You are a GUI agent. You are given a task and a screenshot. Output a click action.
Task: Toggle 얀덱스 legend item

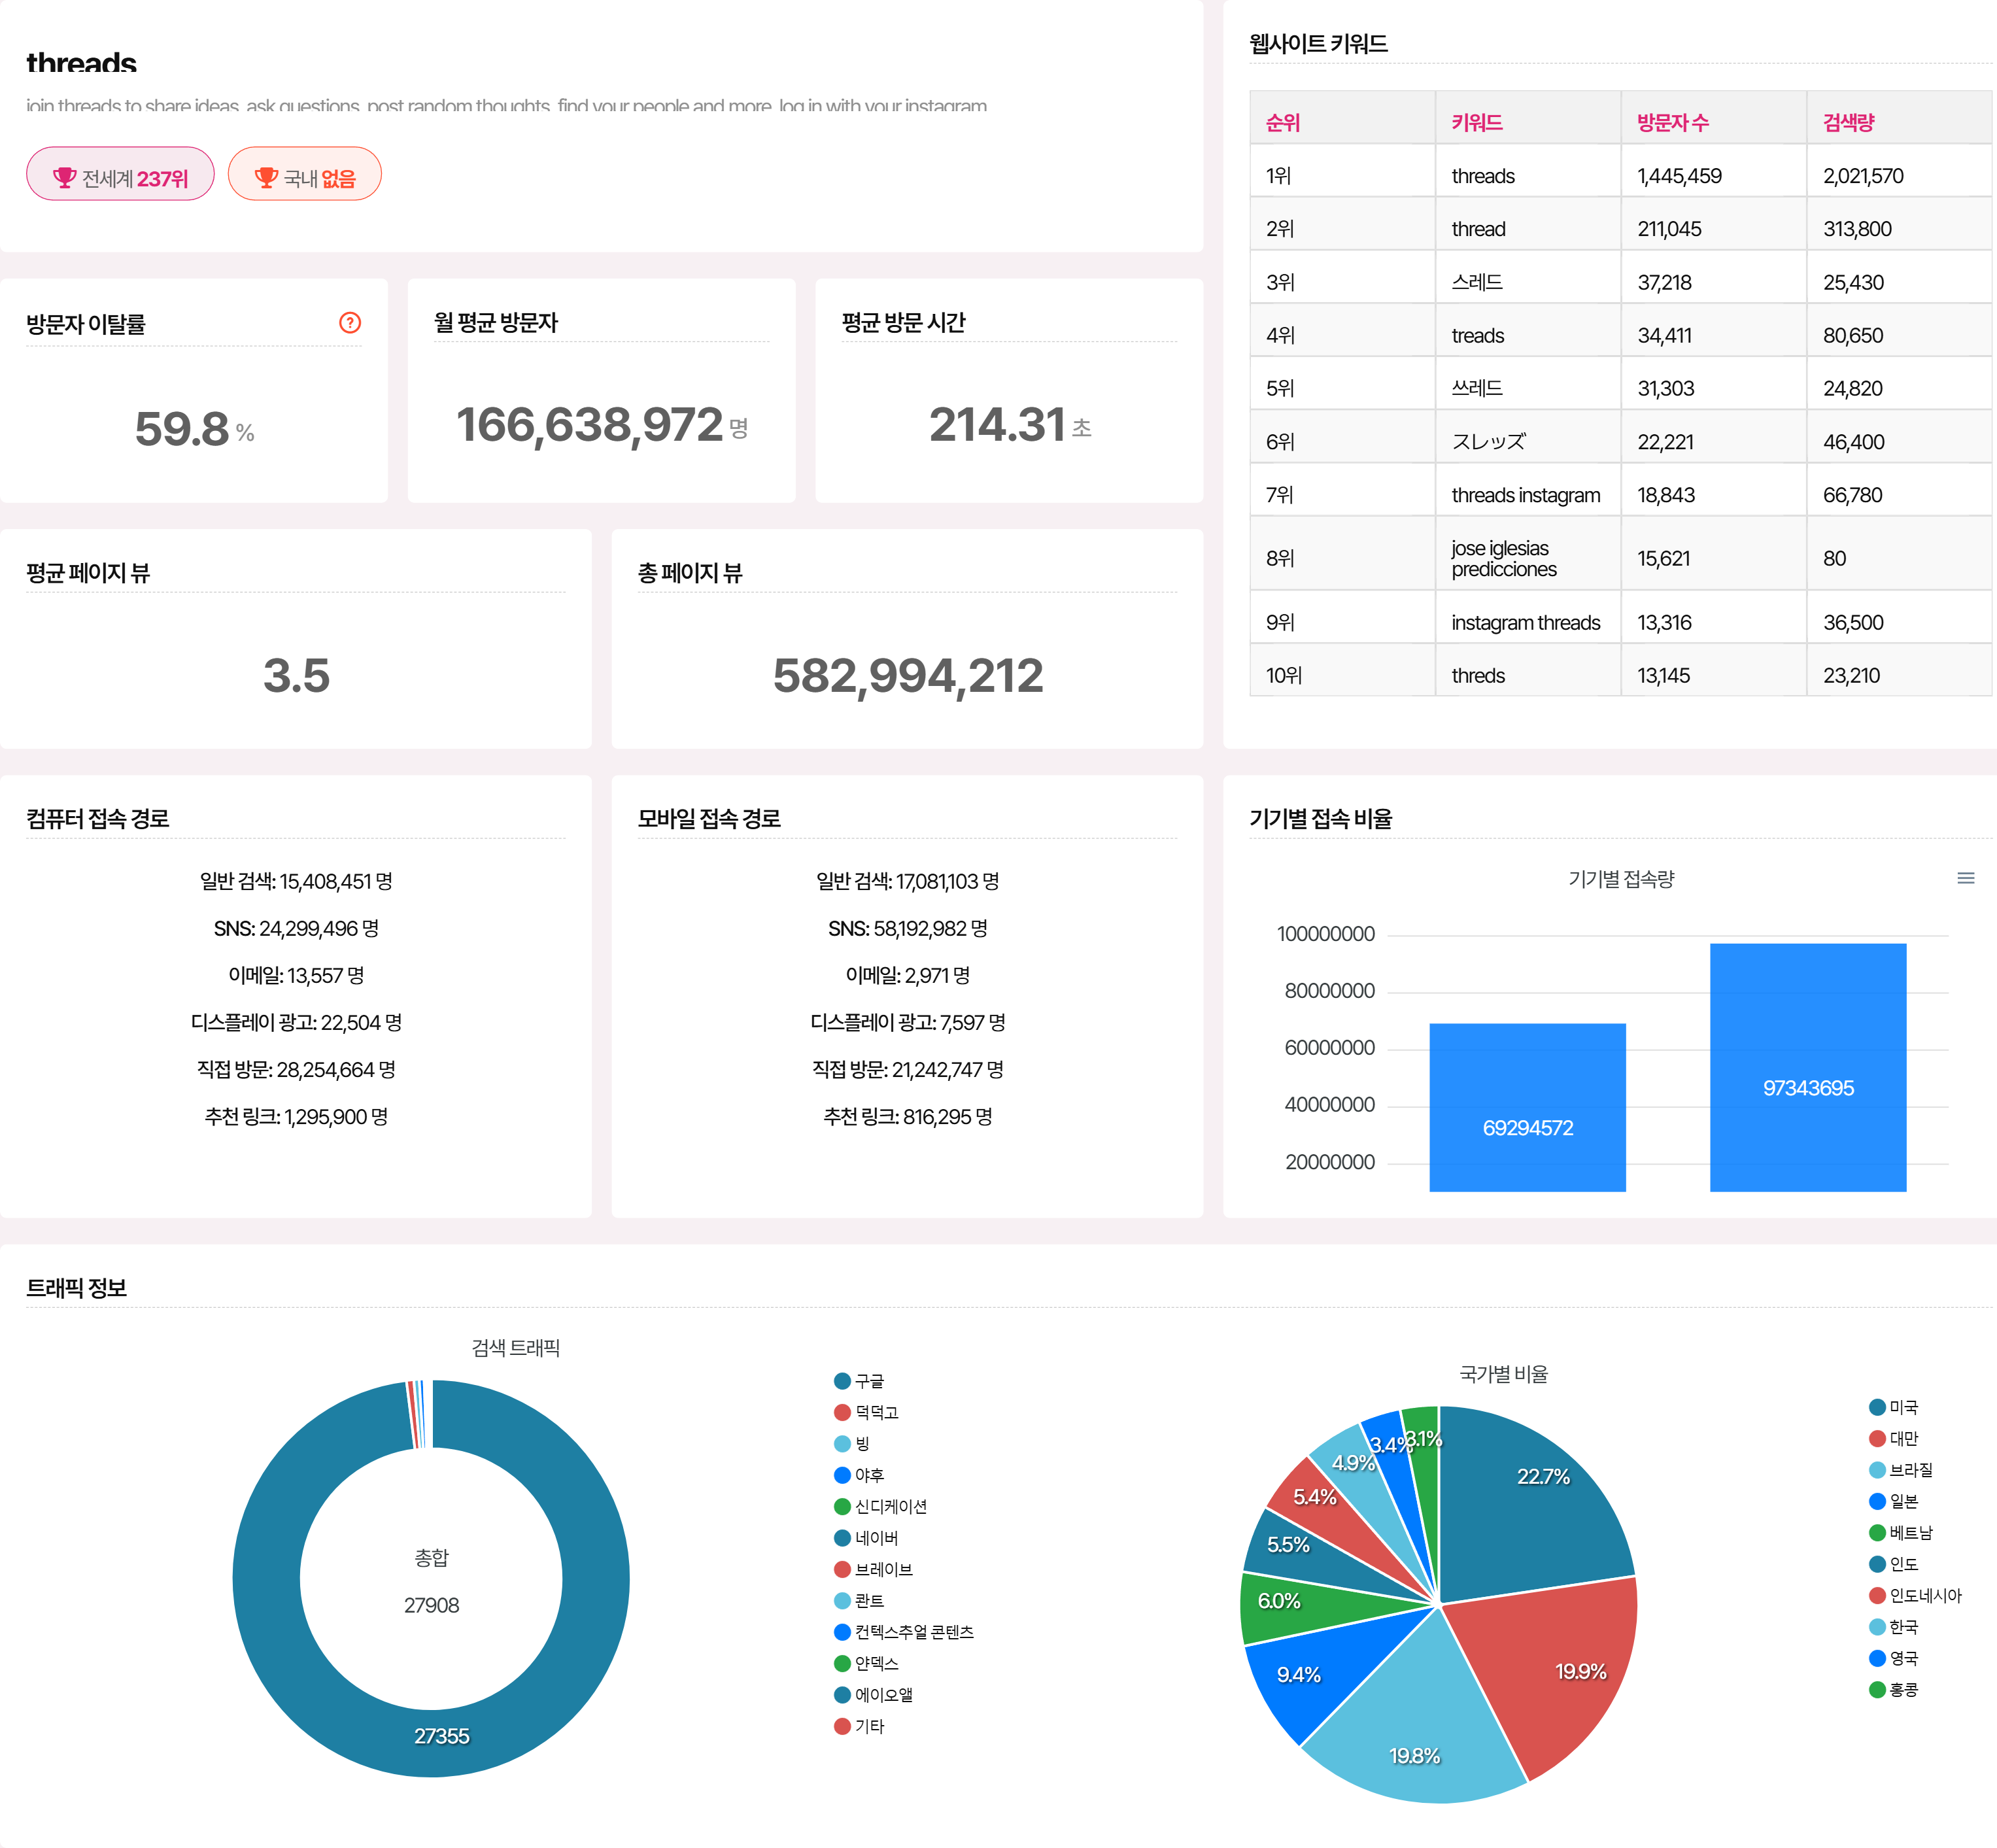click(x=866, y=1663)
